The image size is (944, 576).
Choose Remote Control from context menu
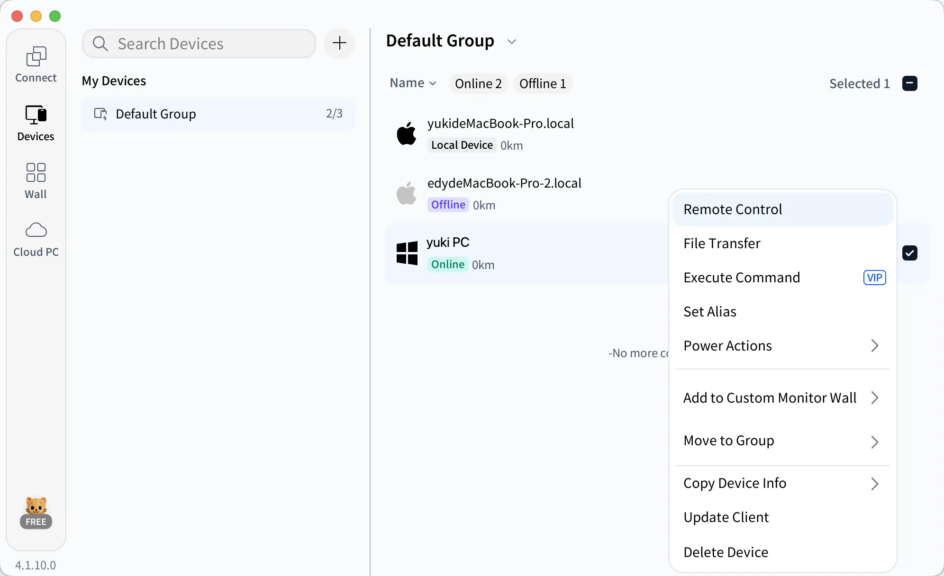click(782, 209)
